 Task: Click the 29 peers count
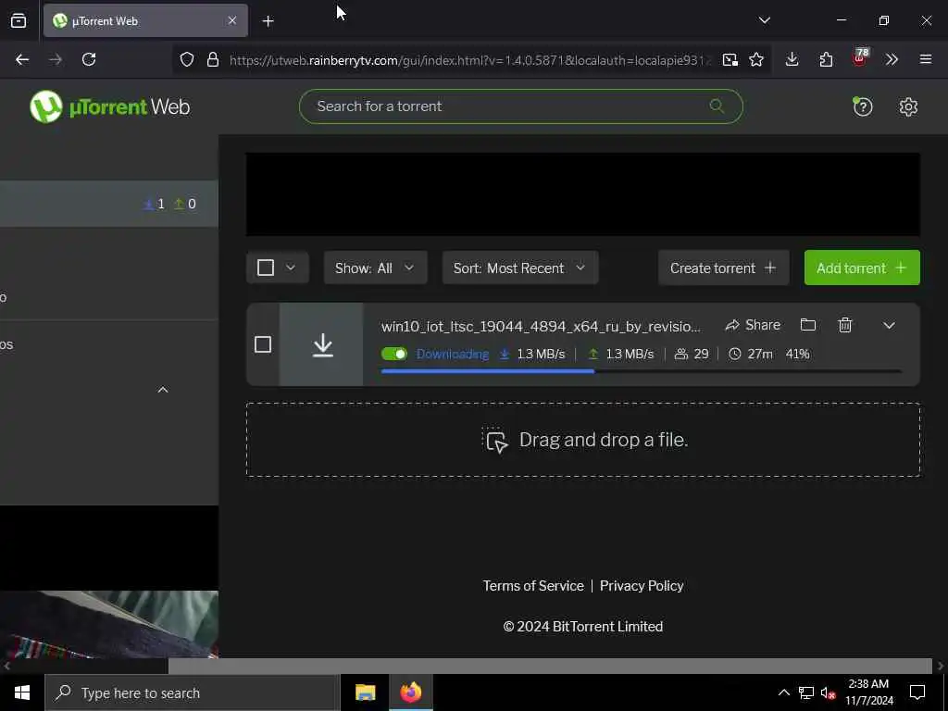(x=702, y=355)
